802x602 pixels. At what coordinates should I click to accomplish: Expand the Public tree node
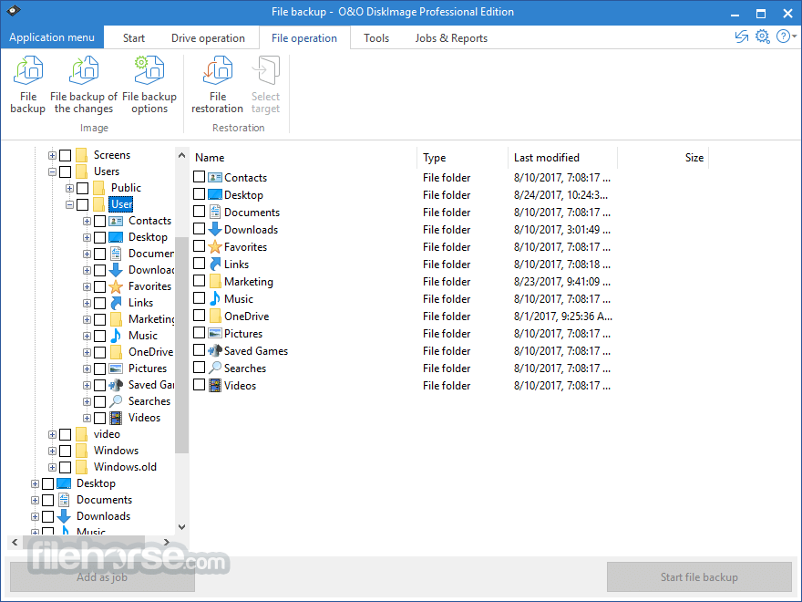69,189
